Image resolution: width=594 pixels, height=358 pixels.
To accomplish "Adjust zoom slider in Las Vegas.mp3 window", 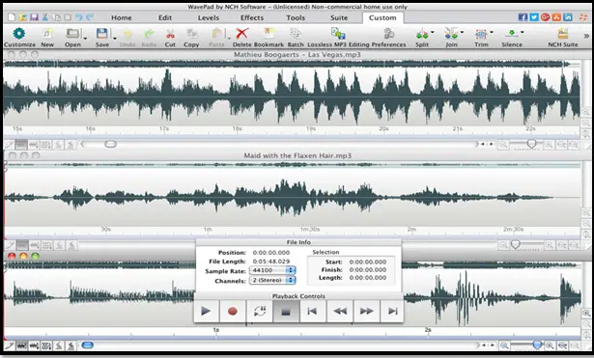I will pyautogui.click(x=531, y=144).
